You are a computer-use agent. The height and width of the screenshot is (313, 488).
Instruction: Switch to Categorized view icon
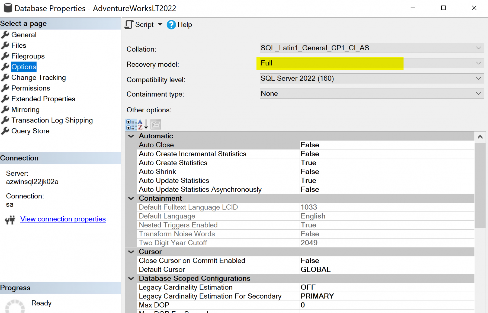(131, 125)
